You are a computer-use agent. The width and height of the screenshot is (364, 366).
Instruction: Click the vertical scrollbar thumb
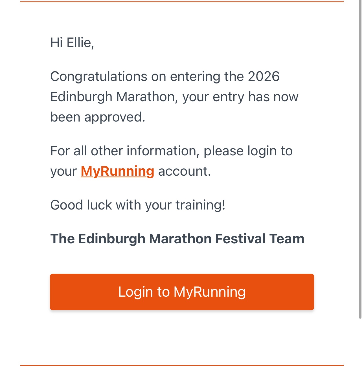360,159
